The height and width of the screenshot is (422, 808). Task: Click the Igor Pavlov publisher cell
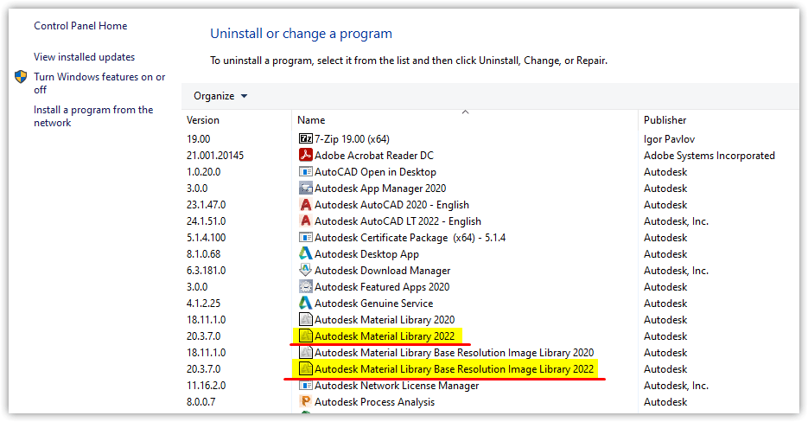pos(669,139)
